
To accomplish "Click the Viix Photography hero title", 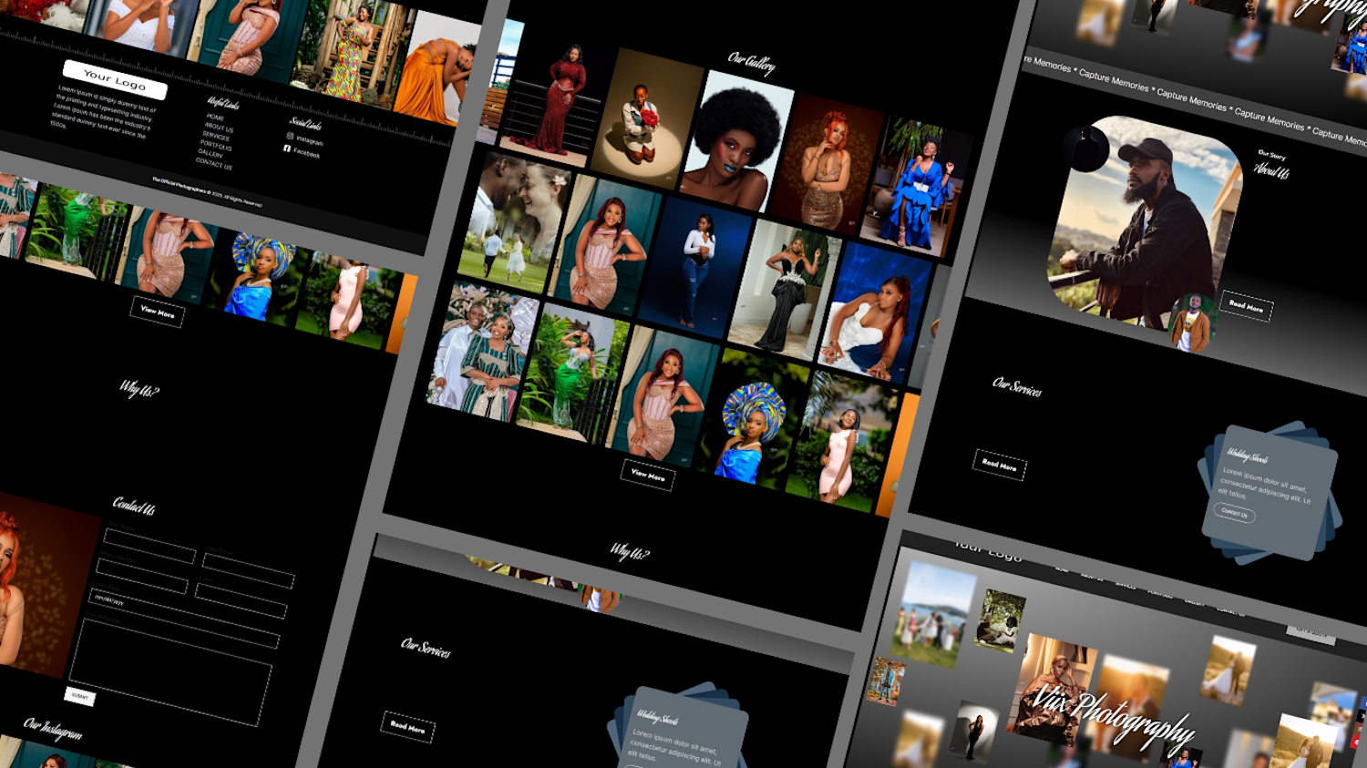I will (x=1114, y=720).
